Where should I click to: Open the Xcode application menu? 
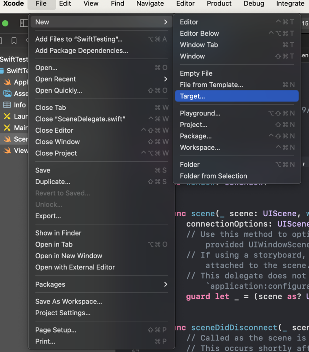[13, 3]
